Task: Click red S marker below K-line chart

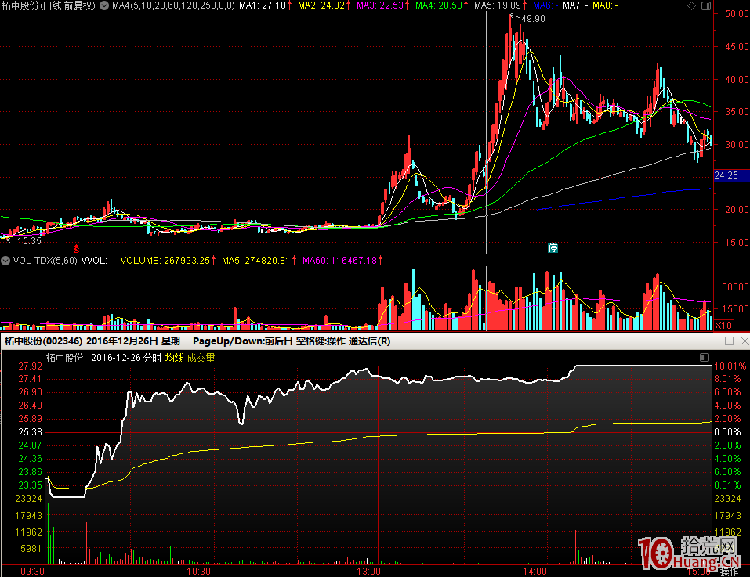Action: pyautogui.click(x=77, y=249)
